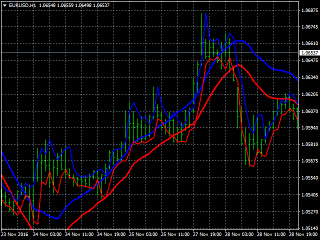Click the current price label 1.06537
Viewport: 320px width, 240px height.
309,52
